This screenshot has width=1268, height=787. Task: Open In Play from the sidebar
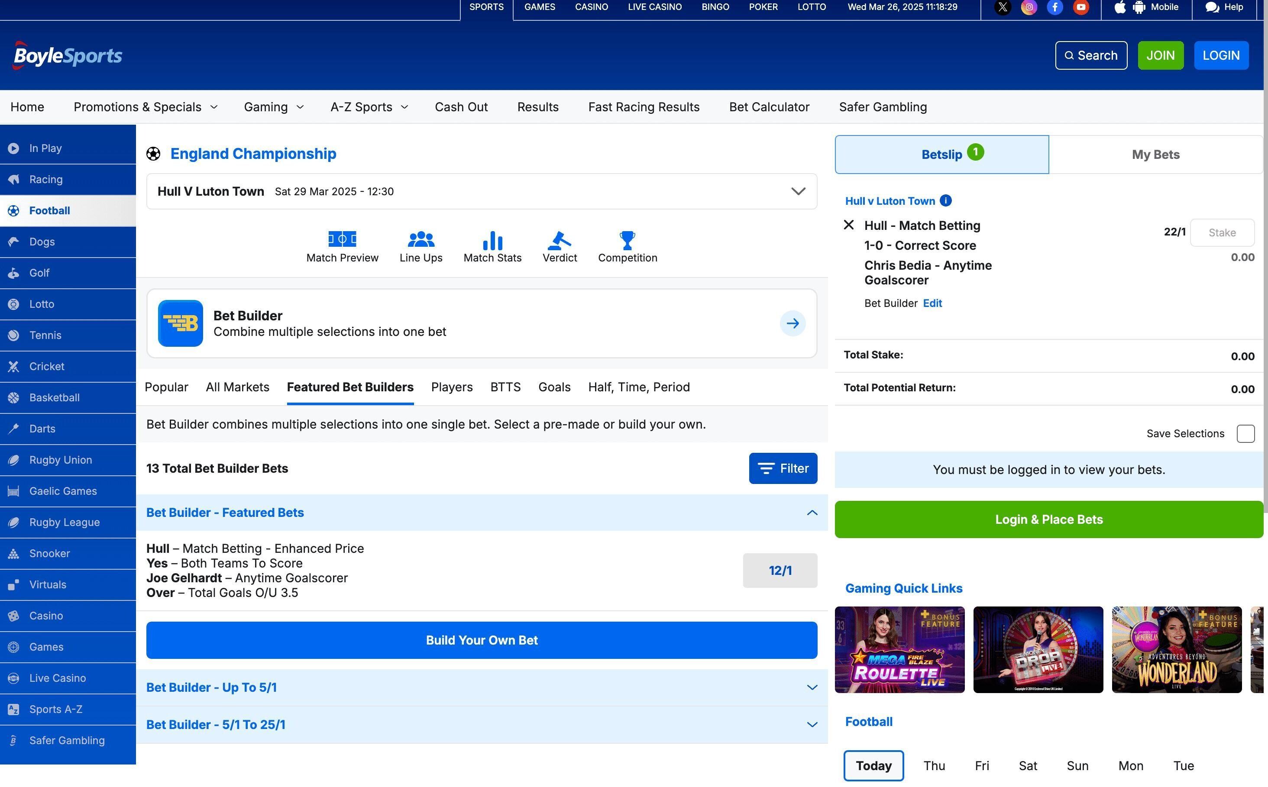point(68,148)
